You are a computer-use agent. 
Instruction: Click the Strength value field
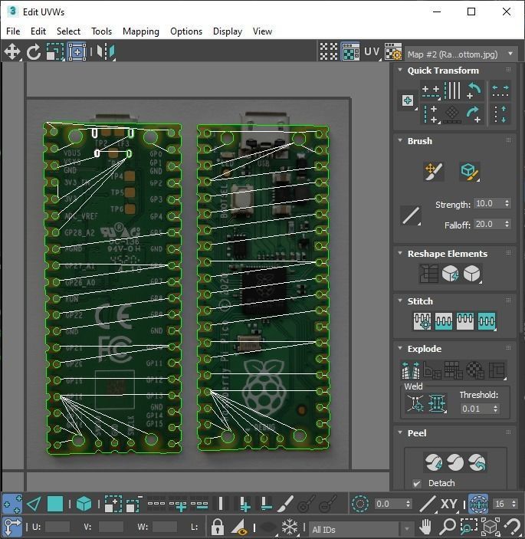(x=488, y=203)
